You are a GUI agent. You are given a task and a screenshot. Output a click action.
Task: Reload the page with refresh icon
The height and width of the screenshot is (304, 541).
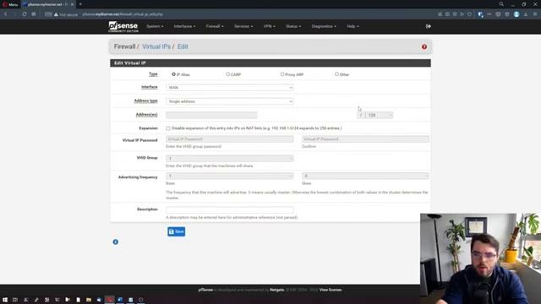pyautogui.click(x=25, y=14)
